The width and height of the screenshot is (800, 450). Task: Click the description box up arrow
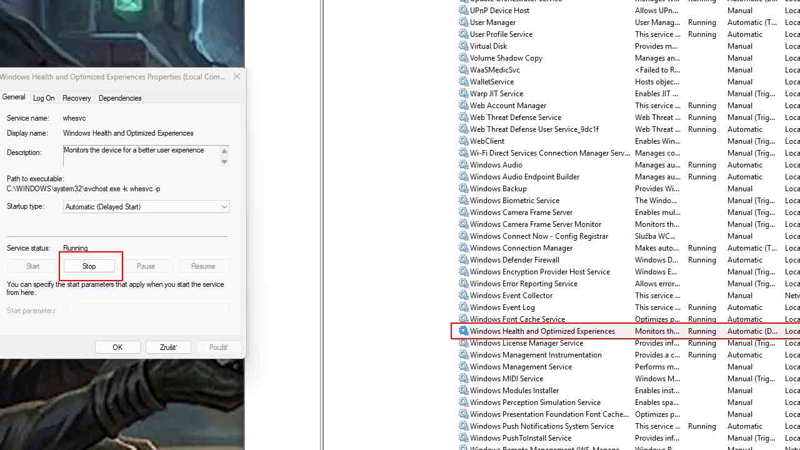tap(224, 151)
